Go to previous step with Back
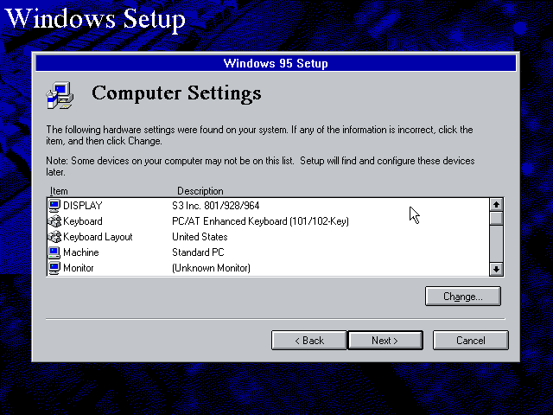The height and width of the screenshot is (415, 553). pyautogui.click(x=309, y=341)
